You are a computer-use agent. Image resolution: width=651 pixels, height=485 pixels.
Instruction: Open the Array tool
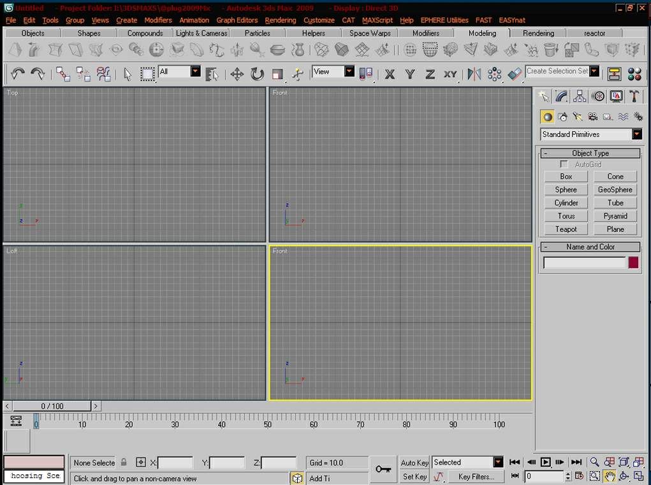coord(495,75)
